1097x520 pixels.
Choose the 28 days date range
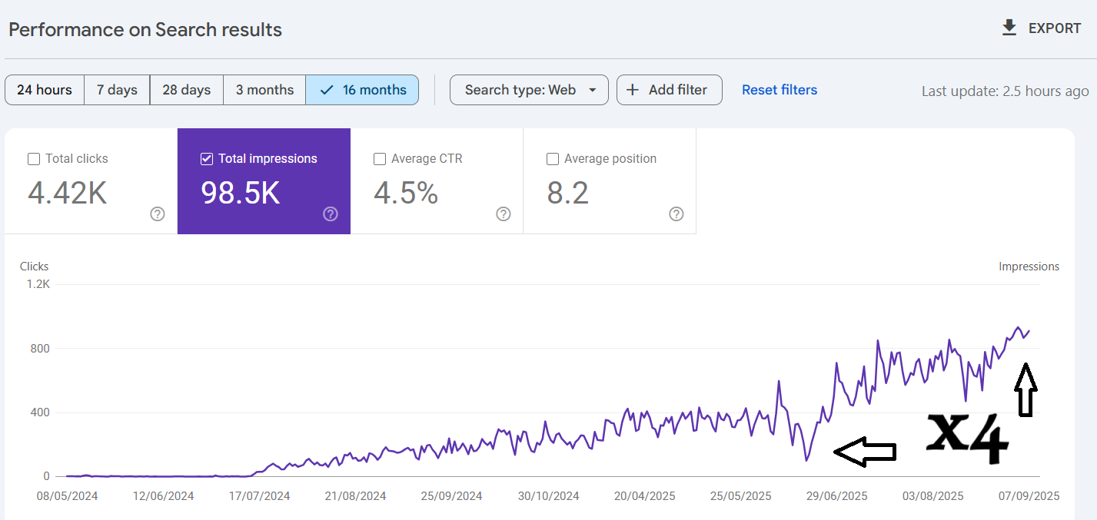pyautogui.click(x=186, y=90)
